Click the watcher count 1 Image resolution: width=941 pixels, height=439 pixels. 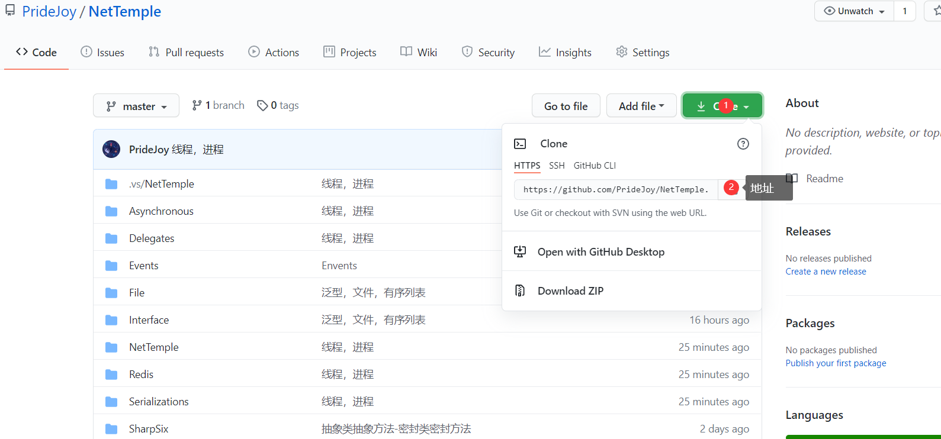click(905, 11)
